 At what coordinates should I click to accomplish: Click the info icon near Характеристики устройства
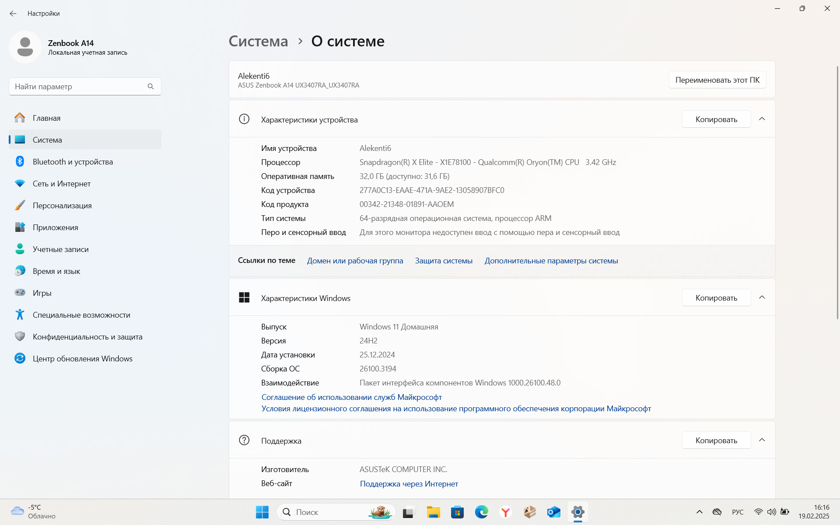(244, 119)
